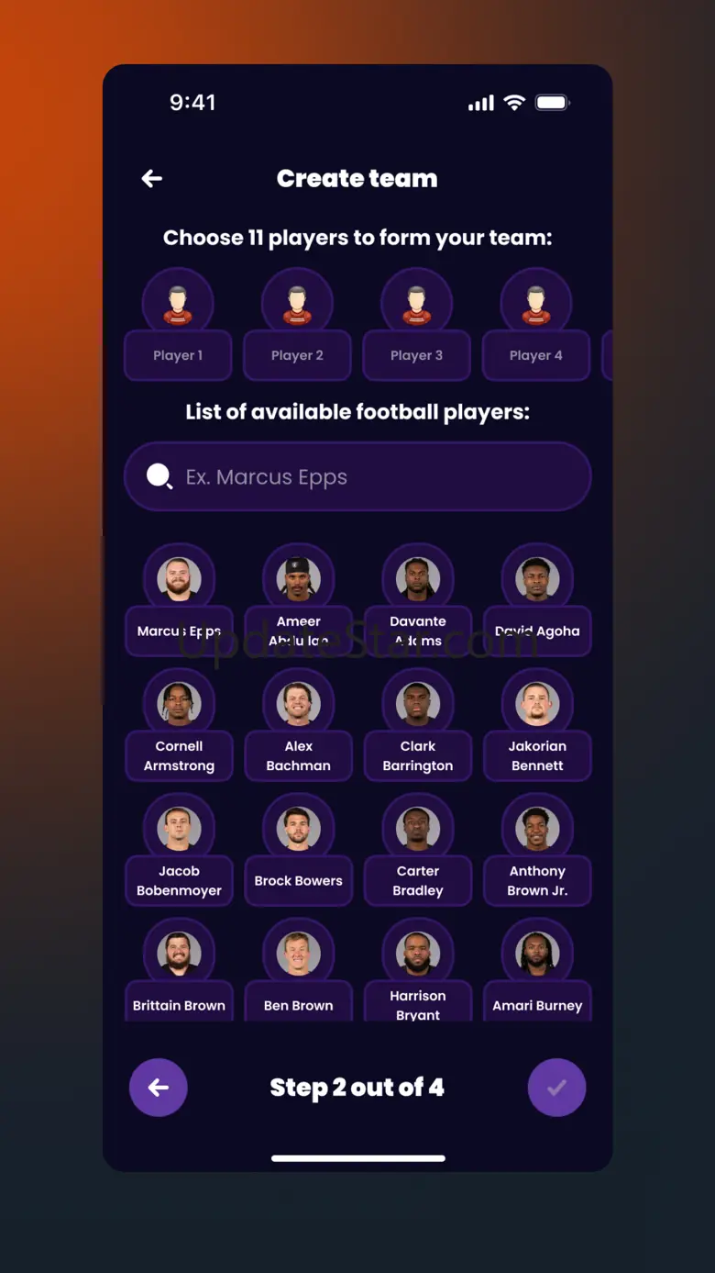Click the search magnifier icon
The image size is (715, 1273).
click(x=159, y=476)
